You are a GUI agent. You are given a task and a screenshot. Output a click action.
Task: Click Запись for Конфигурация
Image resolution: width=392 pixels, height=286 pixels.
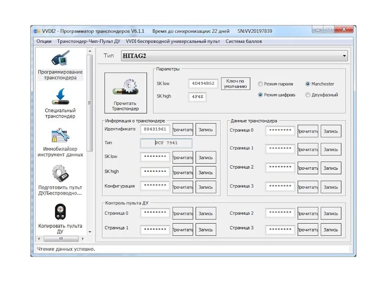click(x=206, y=187)
